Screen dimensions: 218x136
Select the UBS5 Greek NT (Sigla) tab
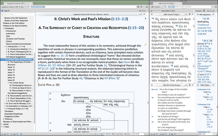[167, 3]
